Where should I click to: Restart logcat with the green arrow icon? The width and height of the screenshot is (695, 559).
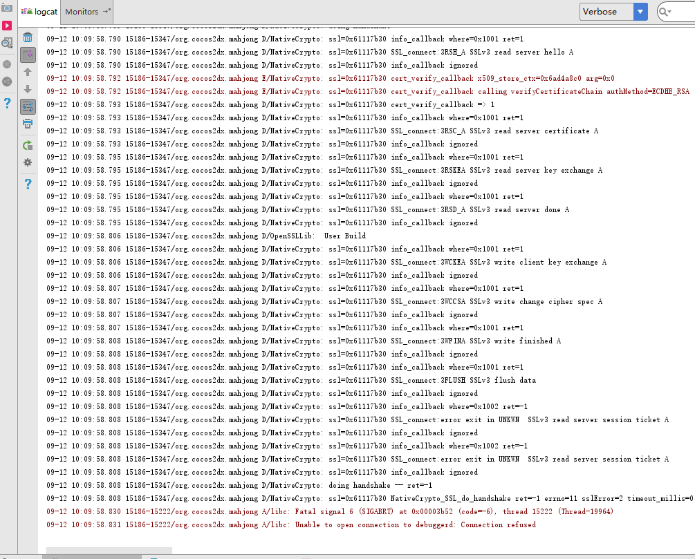pyautogui.click(x=28, y=145)
